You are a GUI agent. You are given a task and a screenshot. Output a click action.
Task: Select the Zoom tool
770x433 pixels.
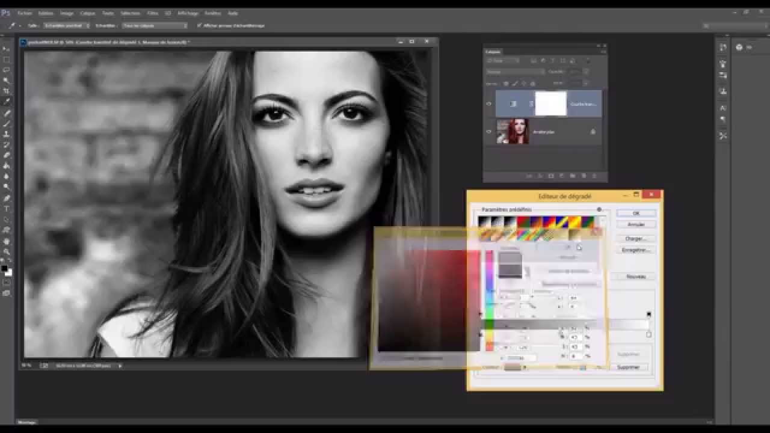click(7, 252)
